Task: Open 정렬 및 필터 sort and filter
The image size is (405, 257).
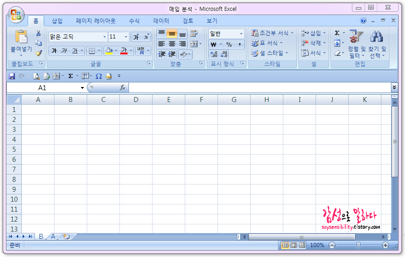Action: click(357, 44)
